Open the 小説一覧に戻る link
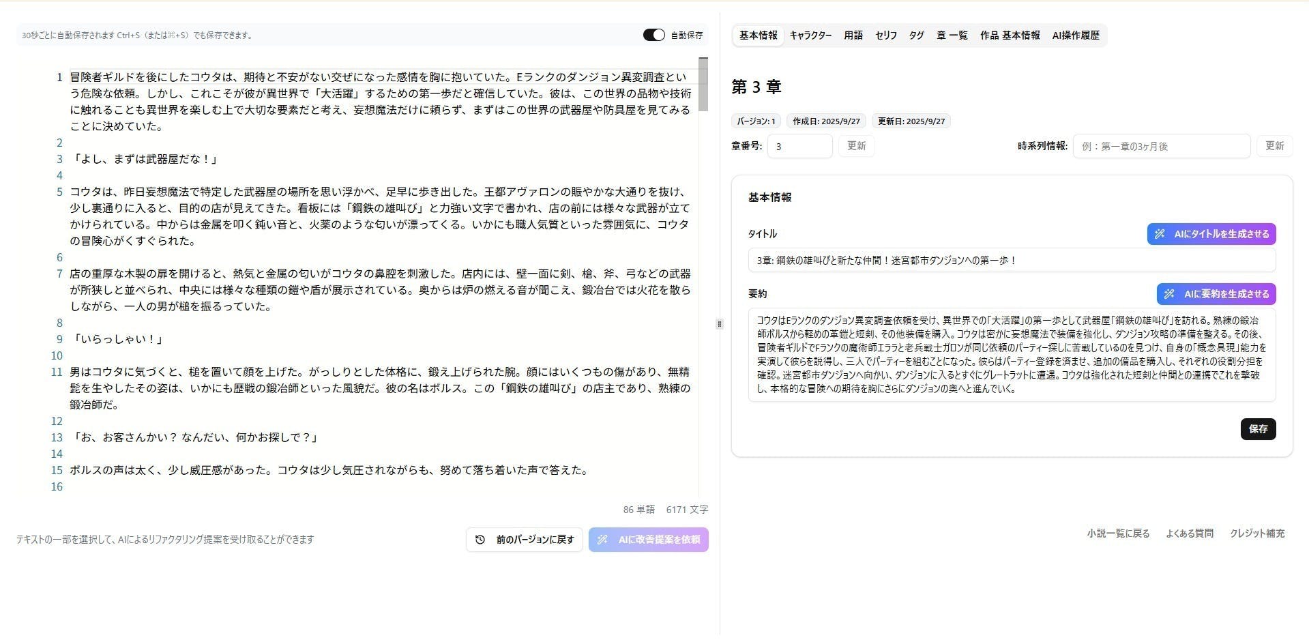Screen dimensions: 1309x642 click(1117, 534)
